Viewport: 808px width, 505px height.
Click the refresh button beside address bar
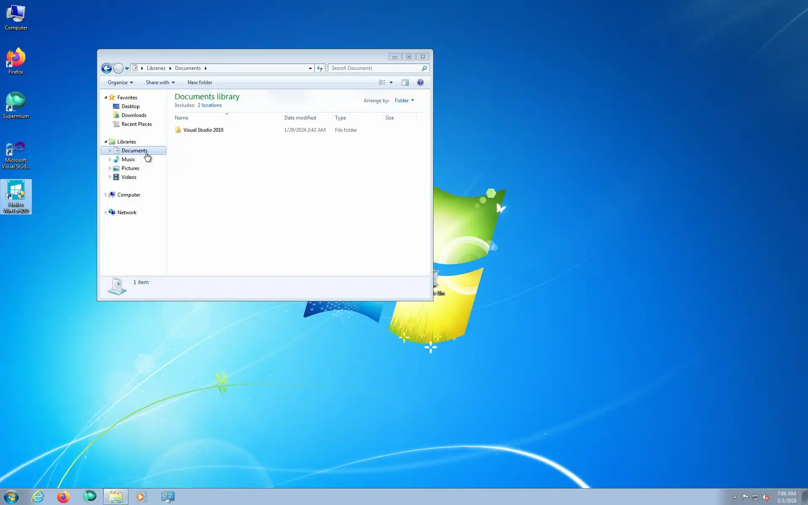click(x=320, y=68)
